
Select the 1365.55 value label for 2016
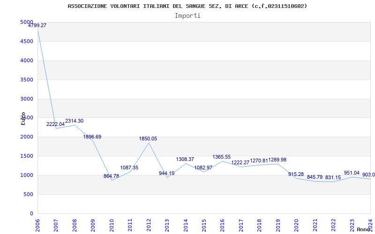coord(222,157)
